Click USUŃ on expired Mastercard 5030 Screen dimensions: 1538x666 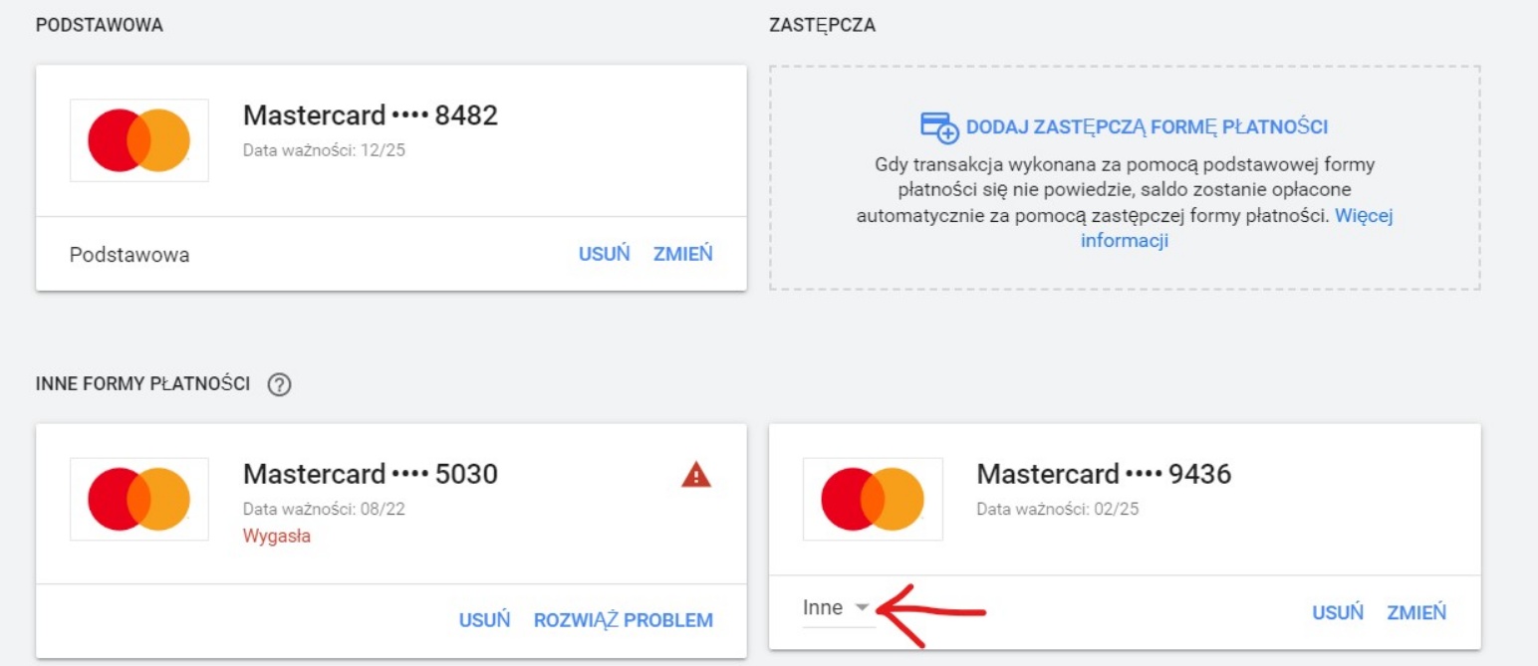pos(485,620)
